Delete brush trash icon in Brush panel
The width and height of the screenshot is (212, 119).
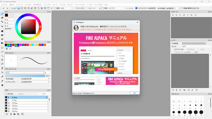(x=23, y=114)
